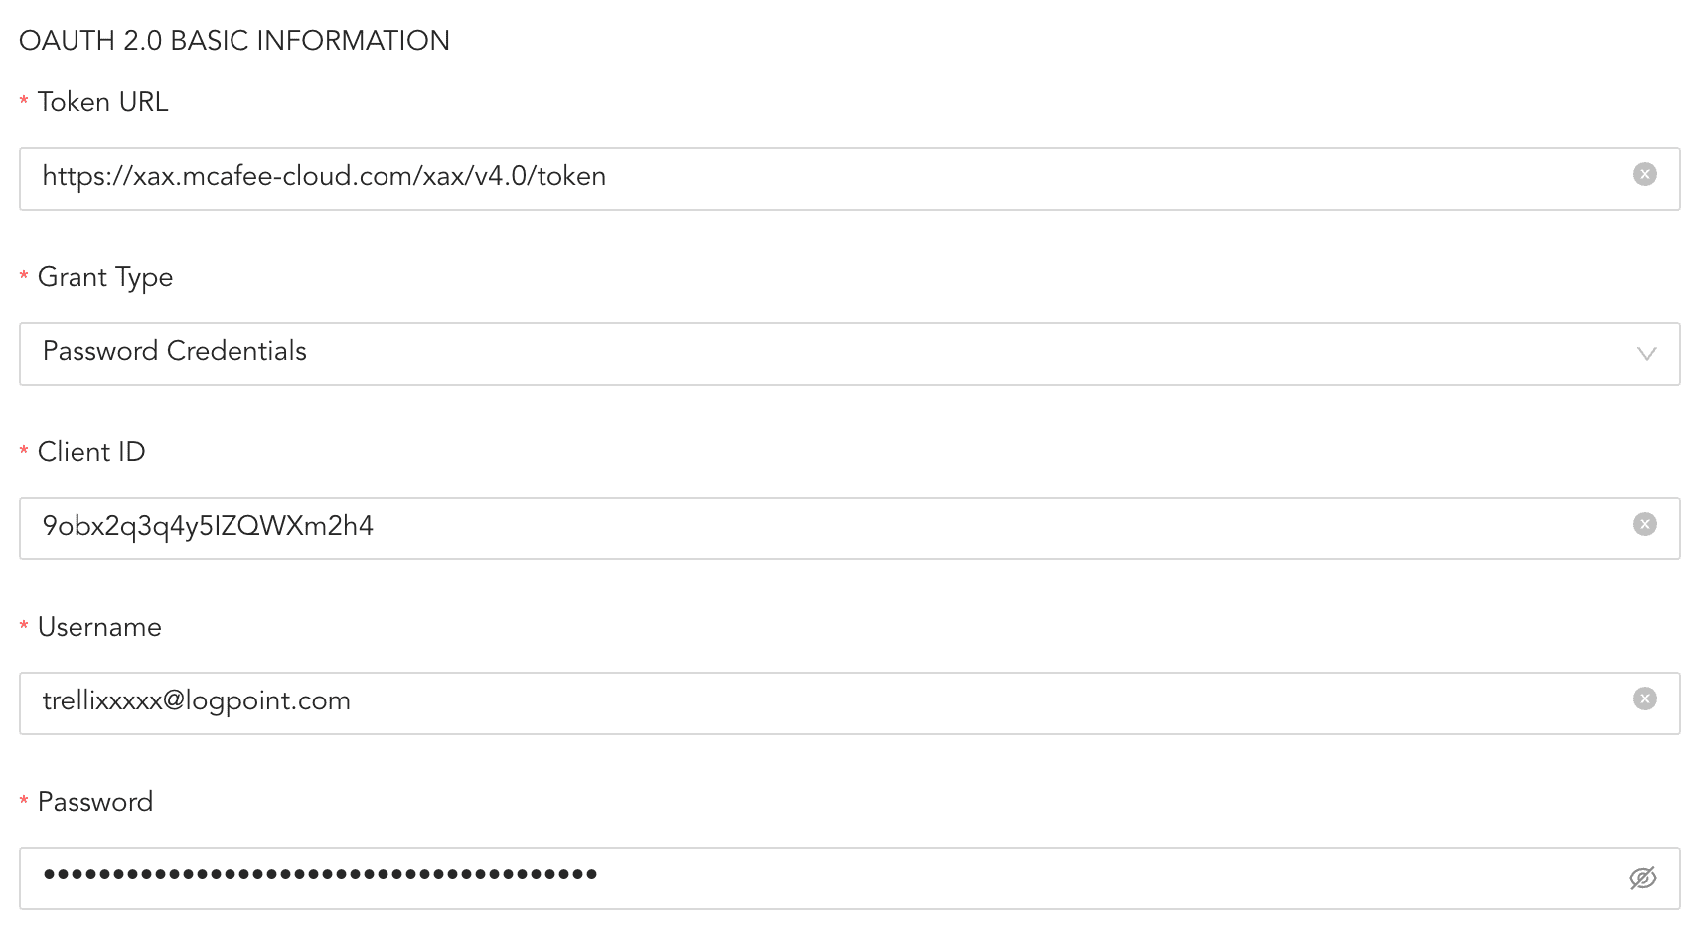
Task: Open the Password Credentials combo box
Action: tap(795, 354)
